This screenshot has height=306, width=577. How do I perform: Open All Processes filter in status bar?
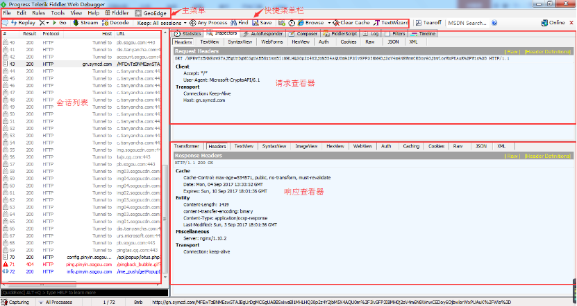[x=55, y=303]
